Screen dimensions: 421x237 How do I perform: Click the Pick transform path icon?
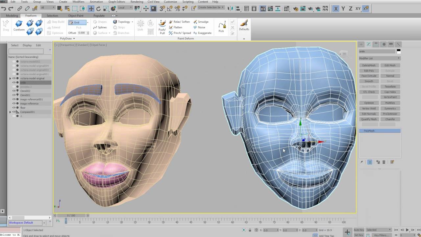221,26
